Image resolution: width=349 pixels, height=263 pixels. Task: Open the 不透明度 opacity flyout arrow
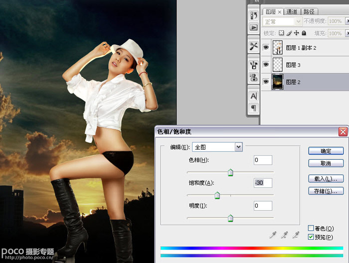347,21
